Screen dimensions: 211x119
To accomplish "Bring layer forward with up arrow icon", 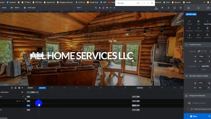I will click(114, 8).
